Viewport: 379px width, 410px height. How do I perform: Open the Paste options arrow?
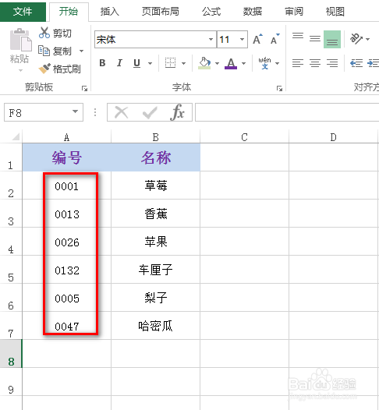point(20,70)
